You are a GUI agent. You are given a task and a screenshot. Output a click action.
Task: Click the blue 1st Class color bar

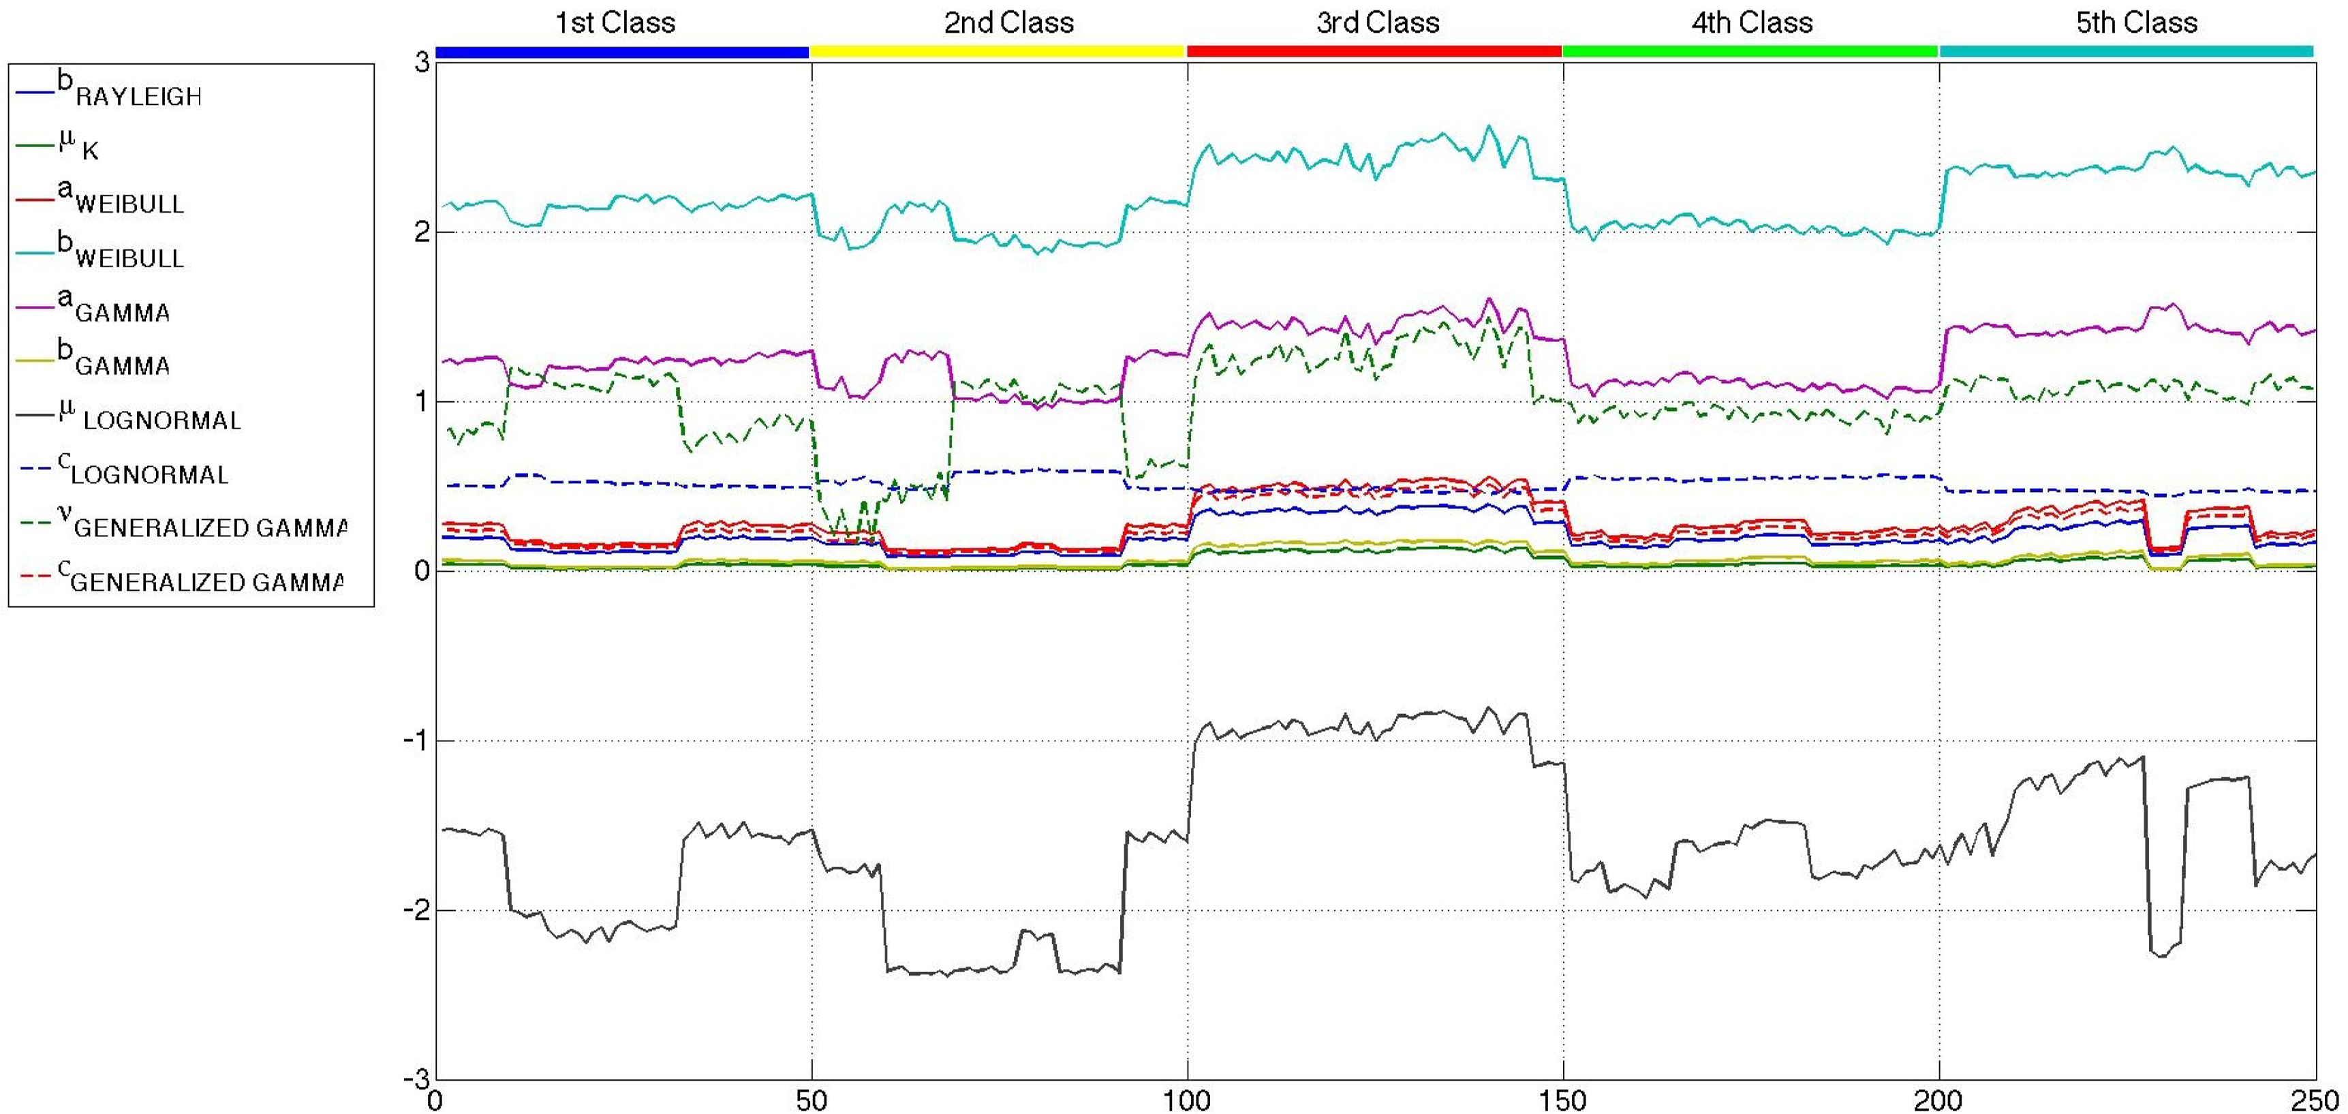pos(623,52)
